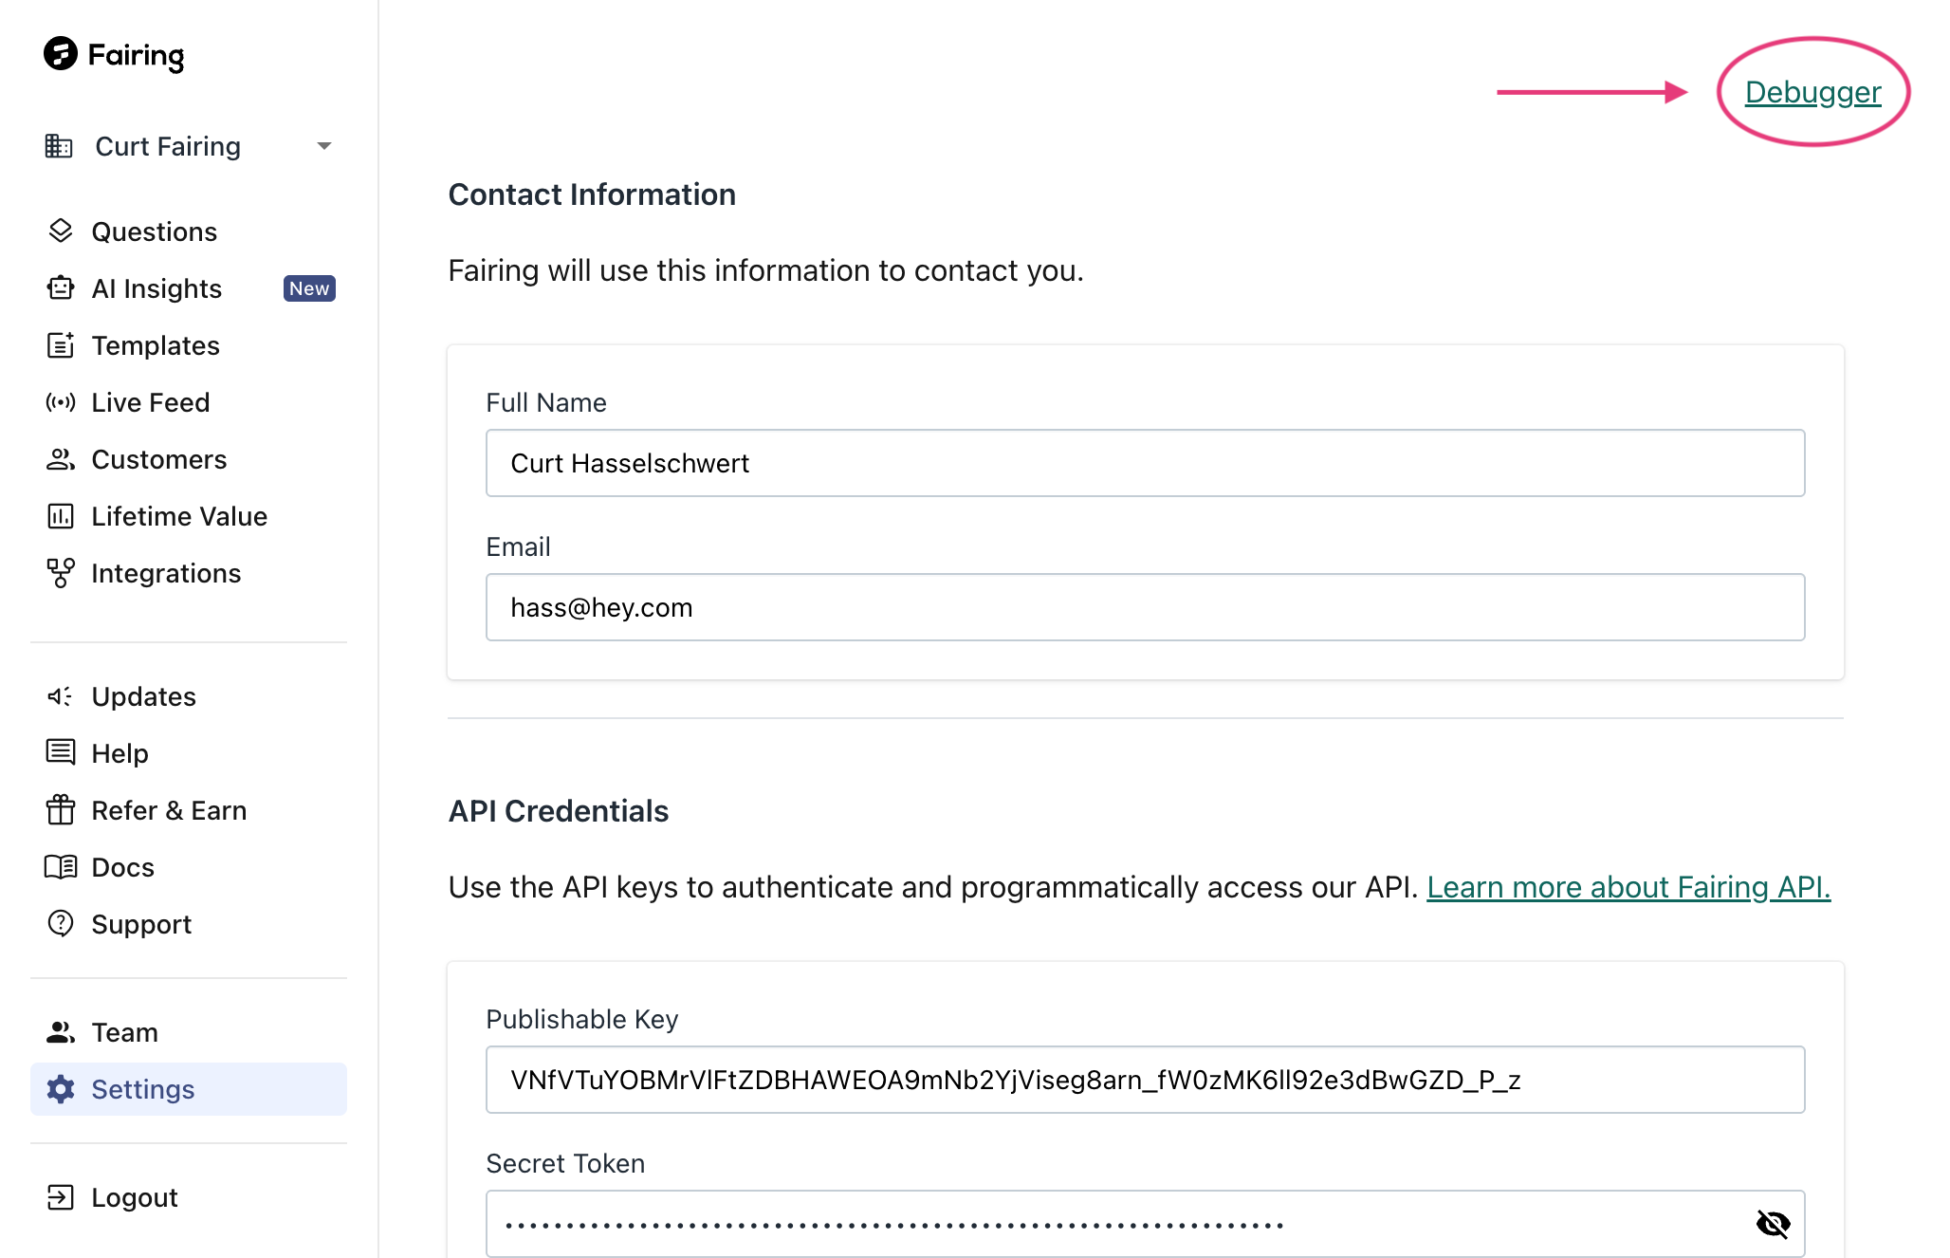Open Questions via its layers icon
1950x1258 pixels.
point(61,231)
